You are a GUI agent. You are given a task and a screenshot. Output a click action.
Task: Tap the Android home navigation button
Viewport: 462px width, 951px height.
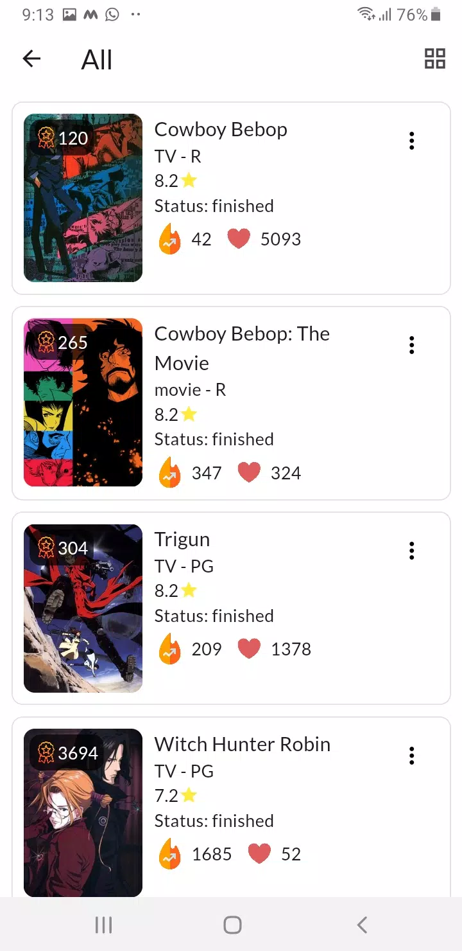tap(232, 925)
